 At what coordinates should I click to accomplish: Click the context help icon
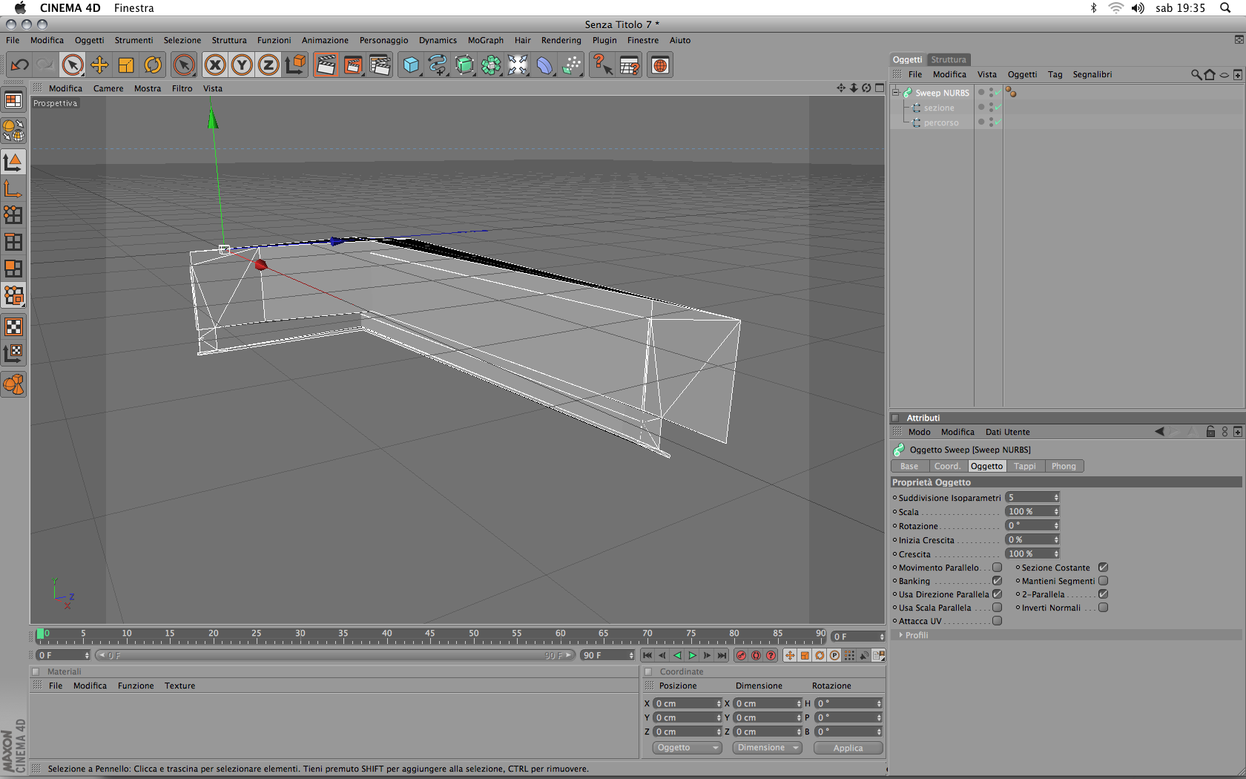(x=602, y=65)
